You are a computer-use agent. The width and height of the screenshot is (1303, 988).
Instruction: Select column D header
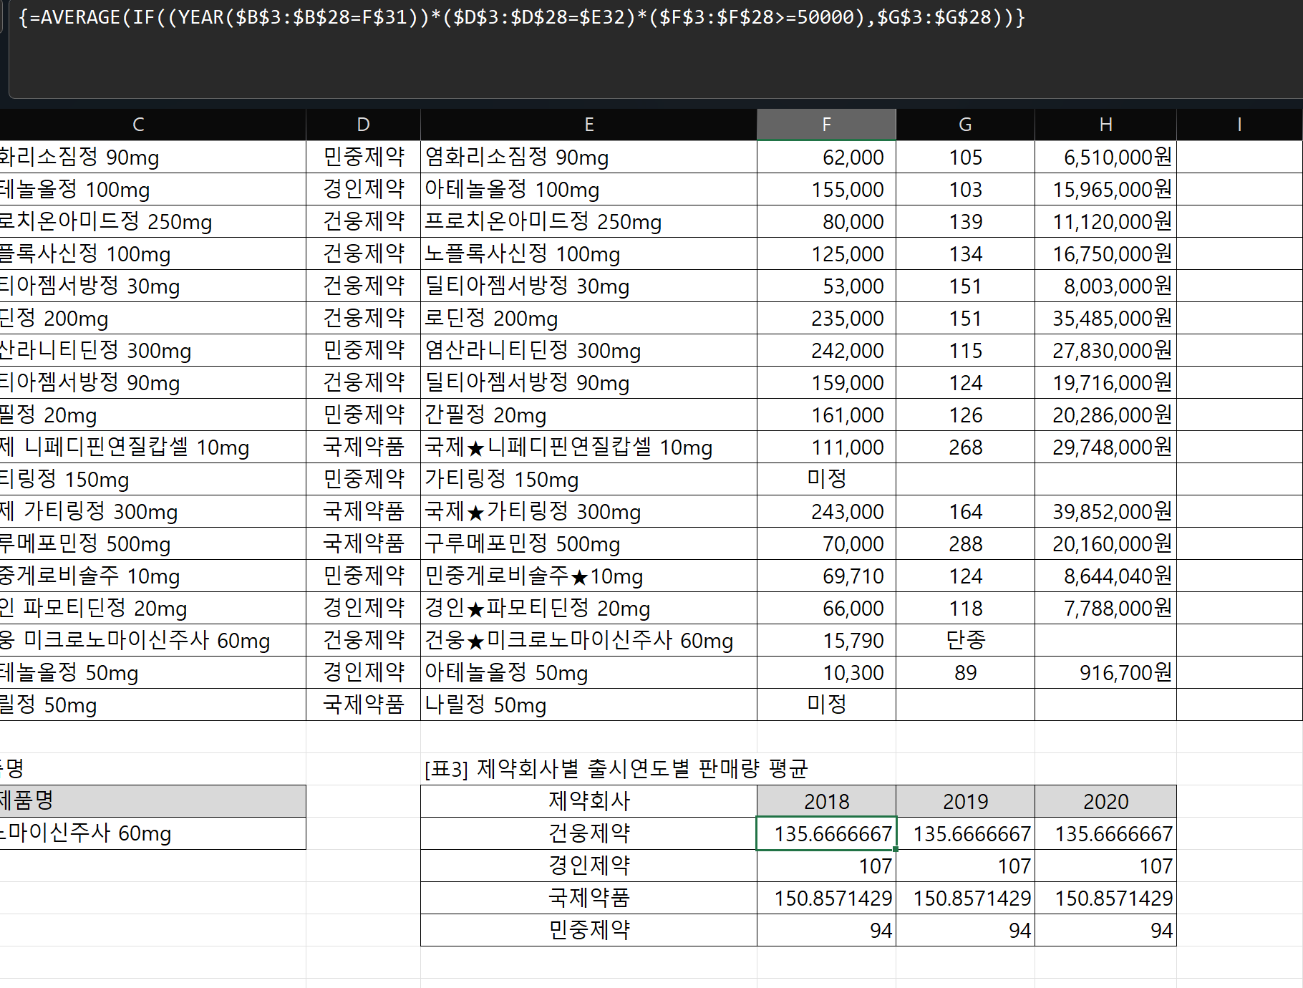pyautogui.click(x=363, y=125)
